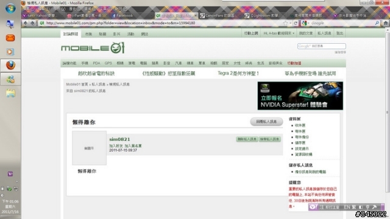This screenshot has height=219, width=390.
Task: Click the backup messages to computer link
Action: pos(310,172)
